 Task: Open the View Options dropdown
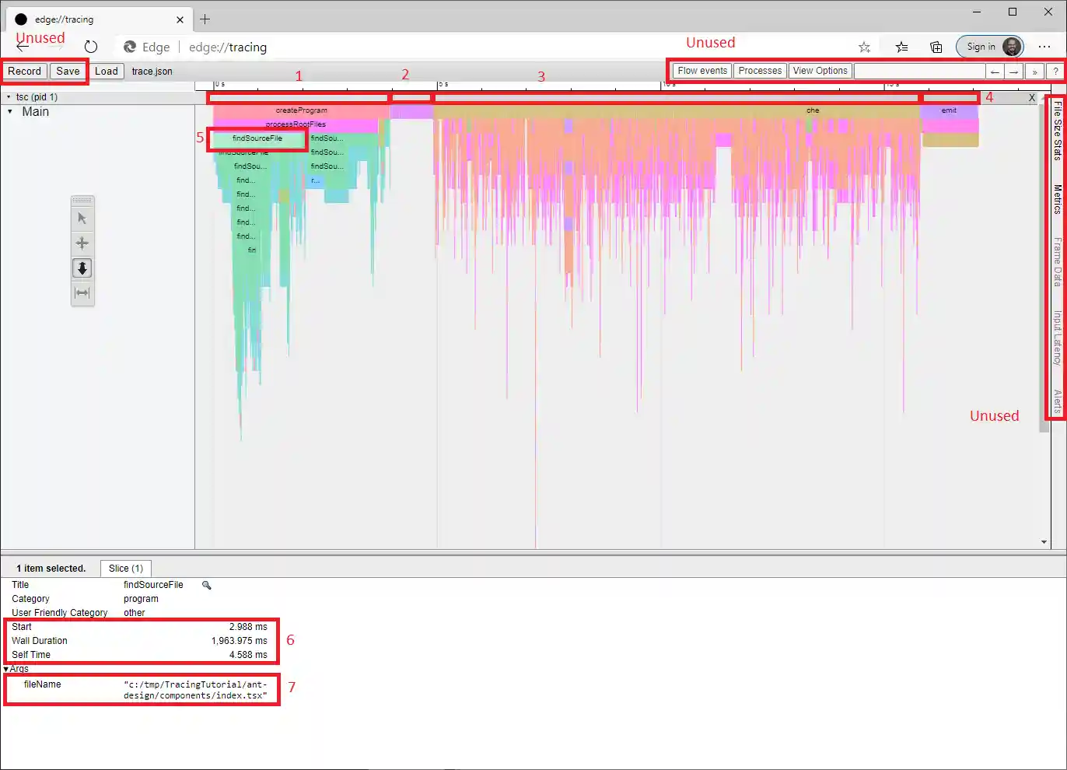tap(820, 70)
